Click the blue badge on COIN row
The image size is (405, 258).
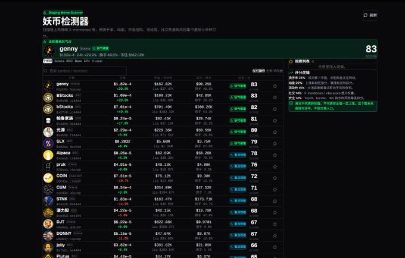click(x=238, y=178)
